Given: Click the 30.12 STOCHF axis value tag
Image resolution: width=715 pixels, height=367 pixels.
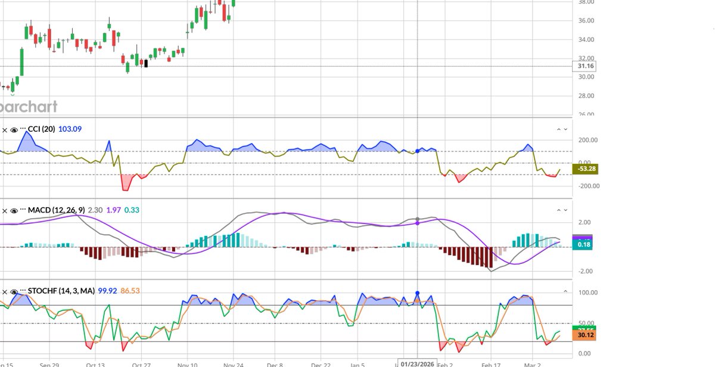Looking at the screenshot, I should pyautogui.click(x=585, y=335).
